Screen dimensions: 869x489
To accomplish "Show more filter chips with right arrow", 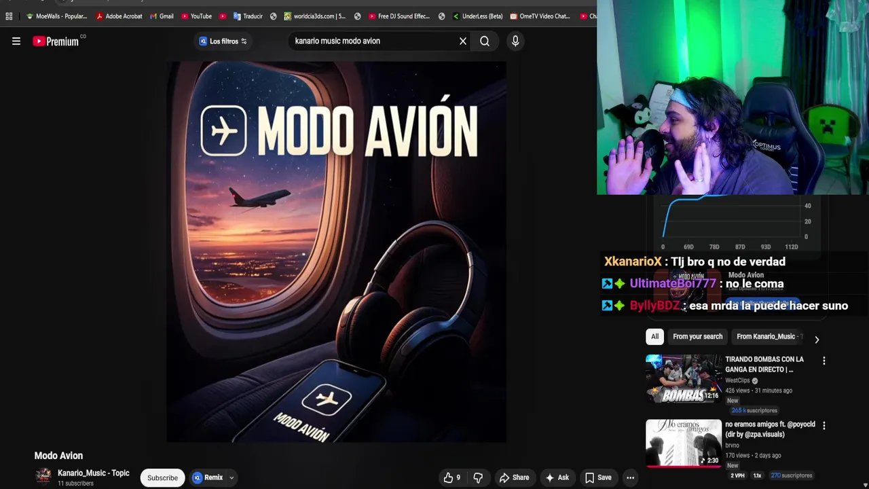I will point(817,340).
